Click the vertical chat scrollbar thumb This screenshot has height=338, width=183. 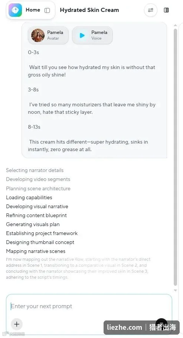(x=175, y=157)
